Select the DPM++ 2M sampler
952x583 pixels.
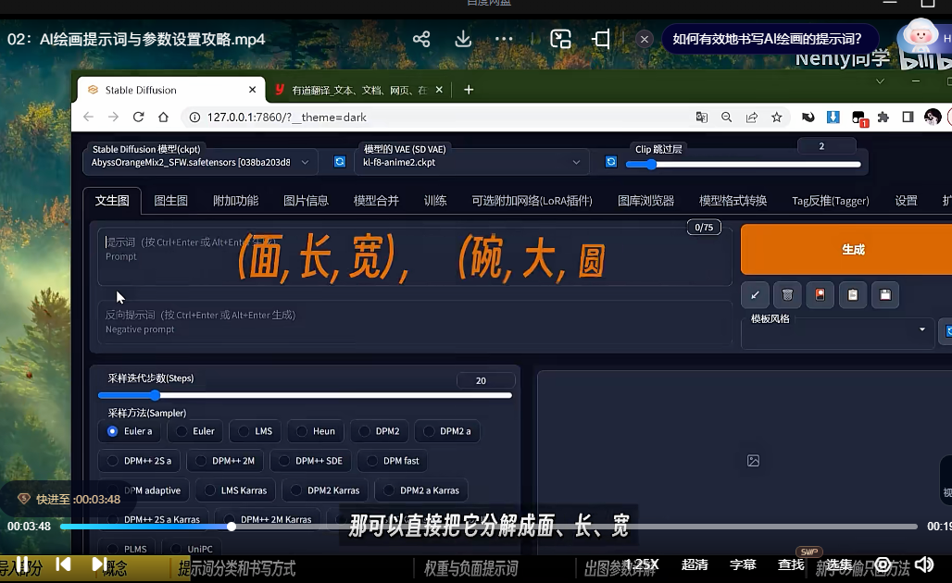pyautogui.click(x=225, y=461)
